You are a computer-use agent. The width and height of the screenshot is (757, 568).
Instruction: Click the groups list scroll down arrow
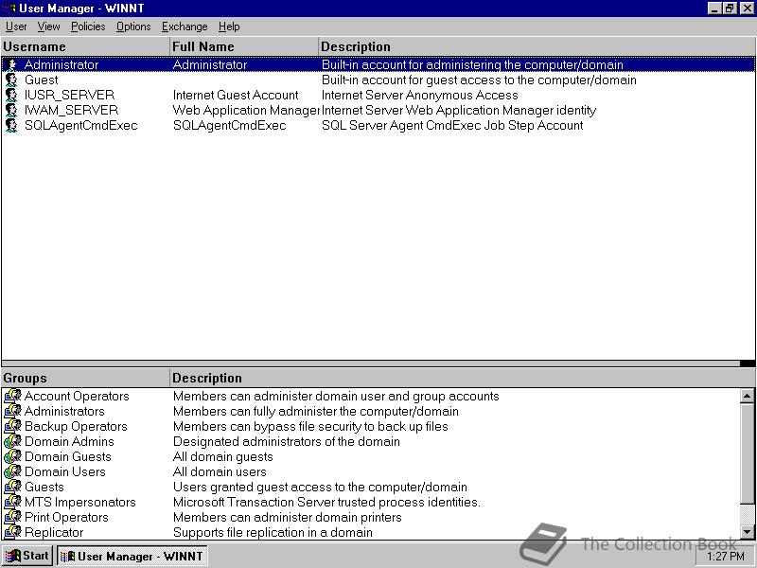(x=747, y=532)
